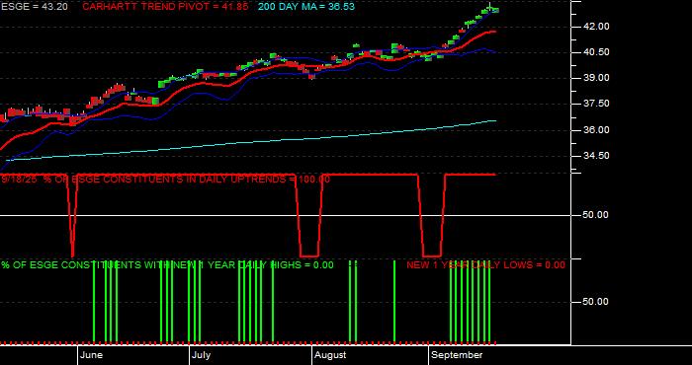The height and width of the screenshot is (365, 692).
Task: Click the late July uptrend dip trough
Action: click(308, 255)
